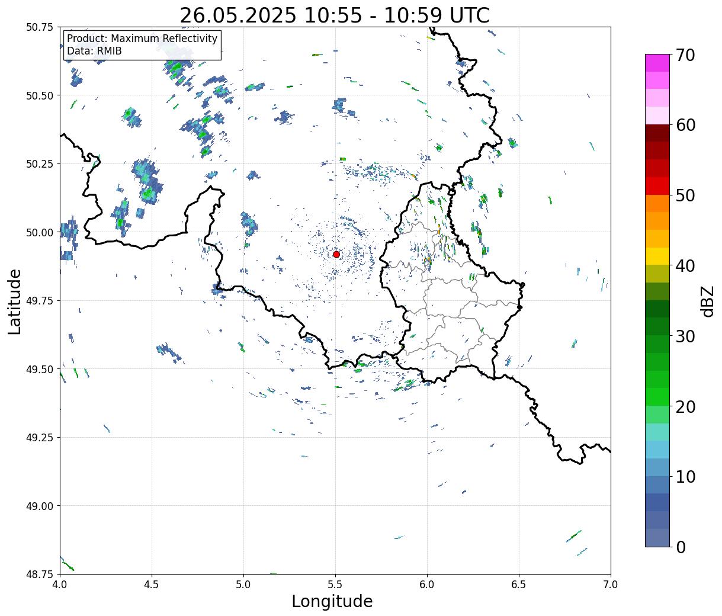Click the colorbar tick label 0
Viewport: 722px width, 616px height.
[x=680, y=547]
